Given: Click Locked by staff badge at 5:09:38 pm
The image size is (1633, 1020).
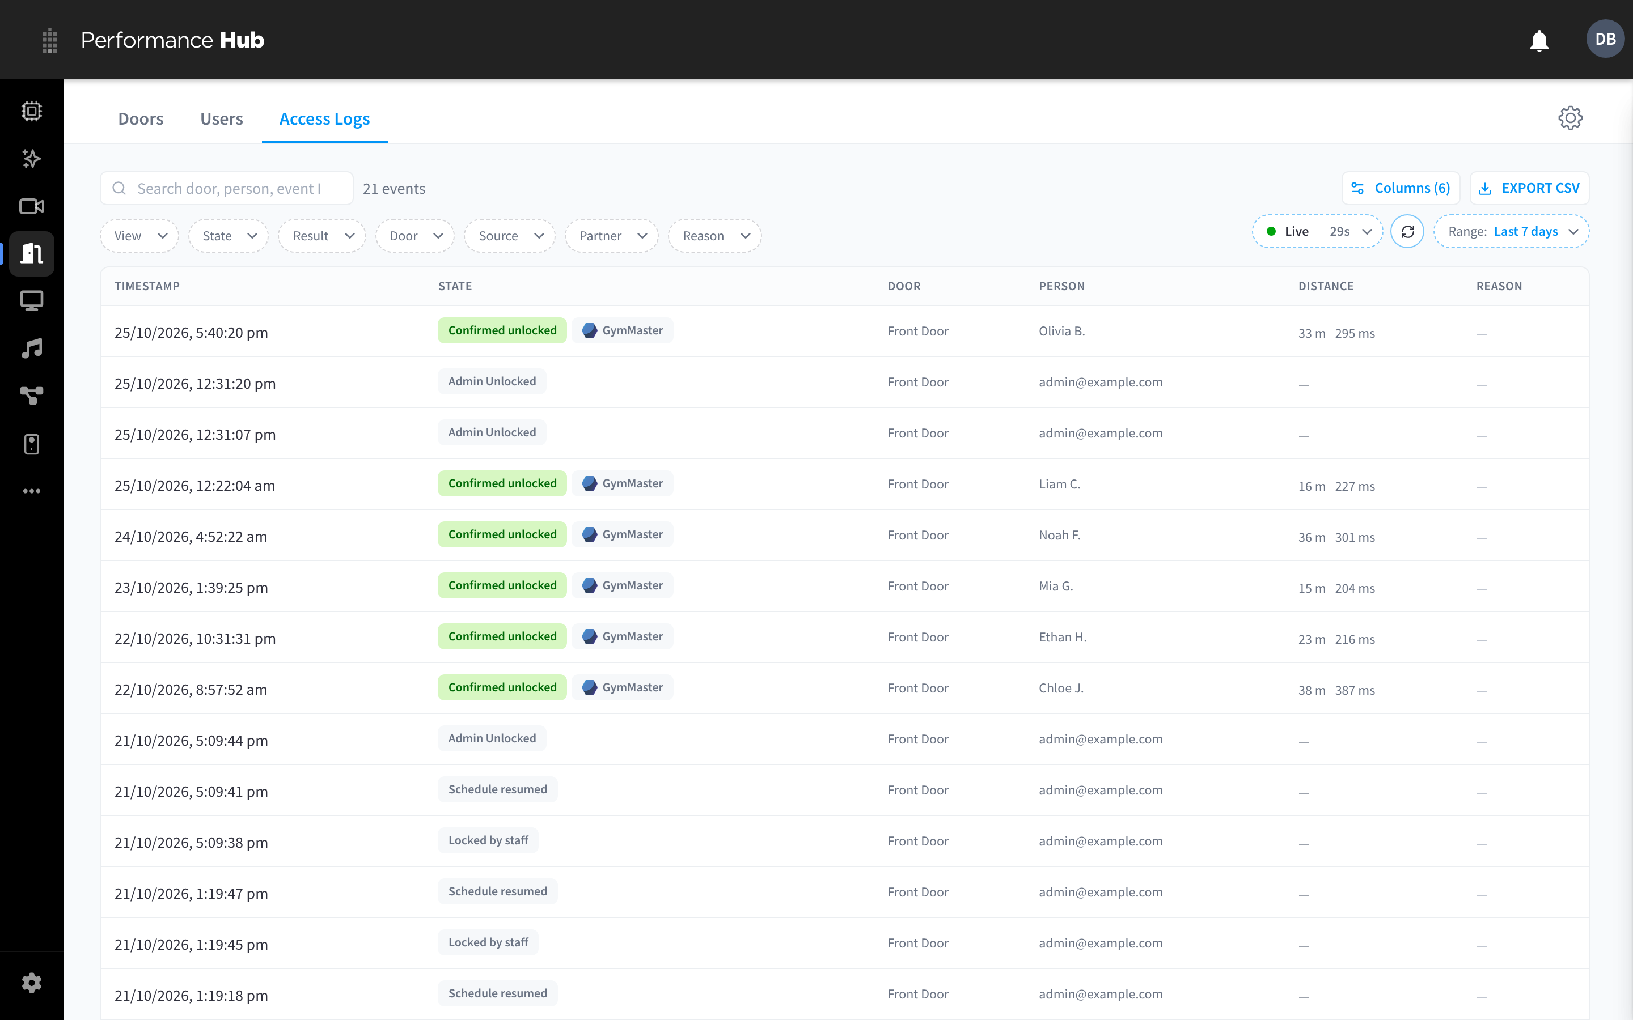Looking at the screenshot, I should point(488,840).
